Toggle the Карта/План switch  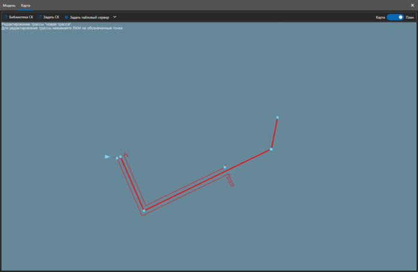coord(395,17)
